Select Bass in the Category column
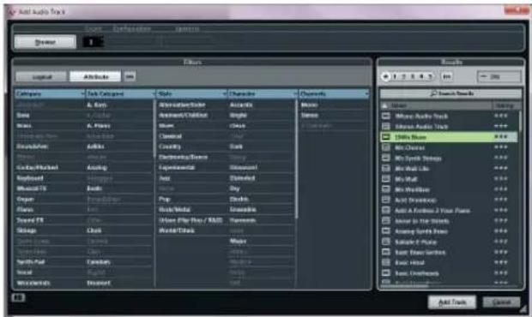This screenshot has width=532, height=317. click(23, 116)
